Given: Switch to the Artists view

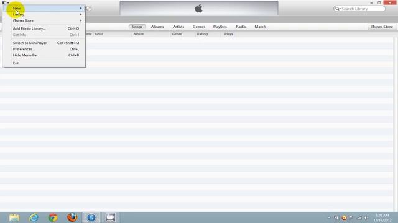Looking at the screenshot, I should (178, 27).
